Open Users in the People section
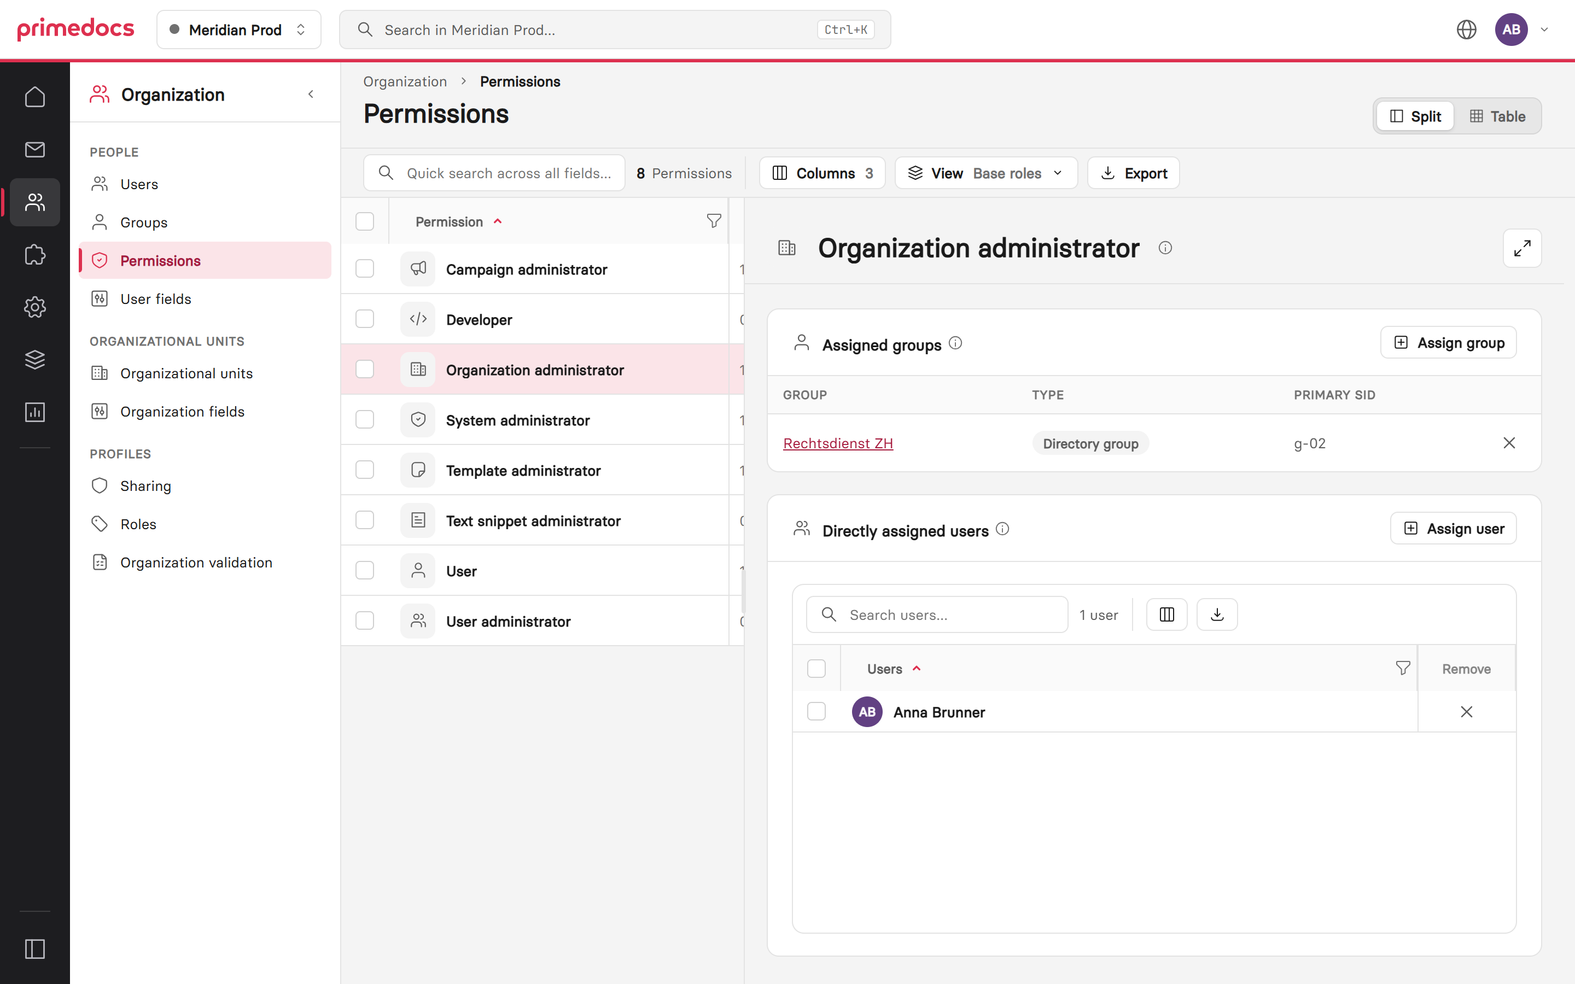This screenshot has height=984, width=1575. [x=205, y=184]
